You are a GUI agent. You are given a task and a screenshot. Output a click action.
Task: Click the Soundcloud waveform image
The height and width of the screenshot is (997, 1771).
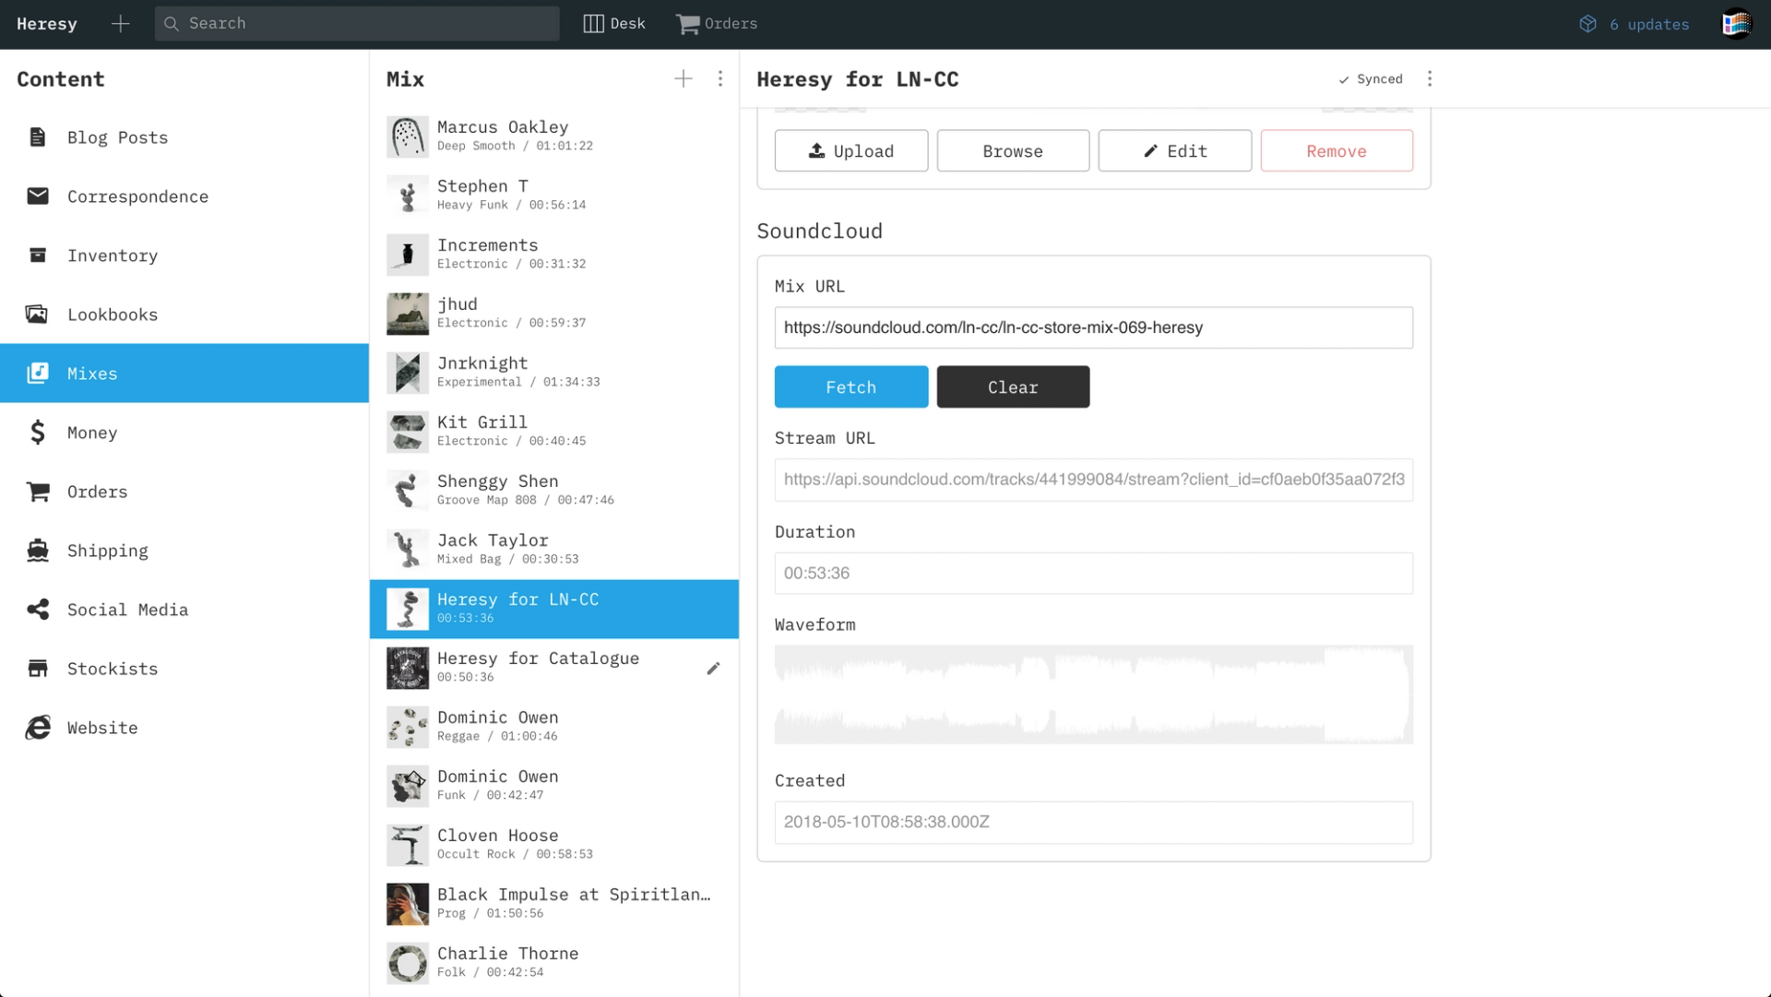pos(1093,694)
